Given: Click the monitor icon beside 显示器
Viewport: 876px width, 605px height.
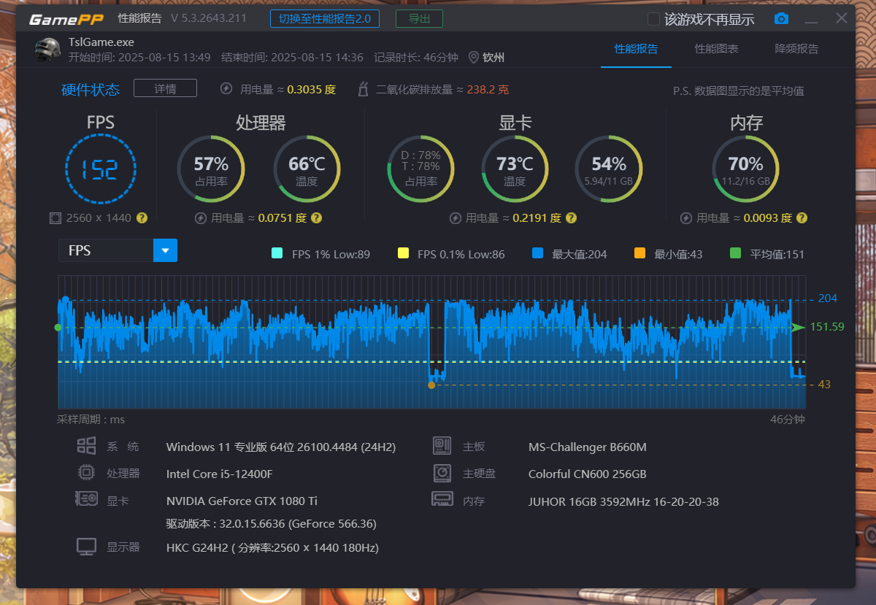Looking at the screenshot, I should click(87, 547).
